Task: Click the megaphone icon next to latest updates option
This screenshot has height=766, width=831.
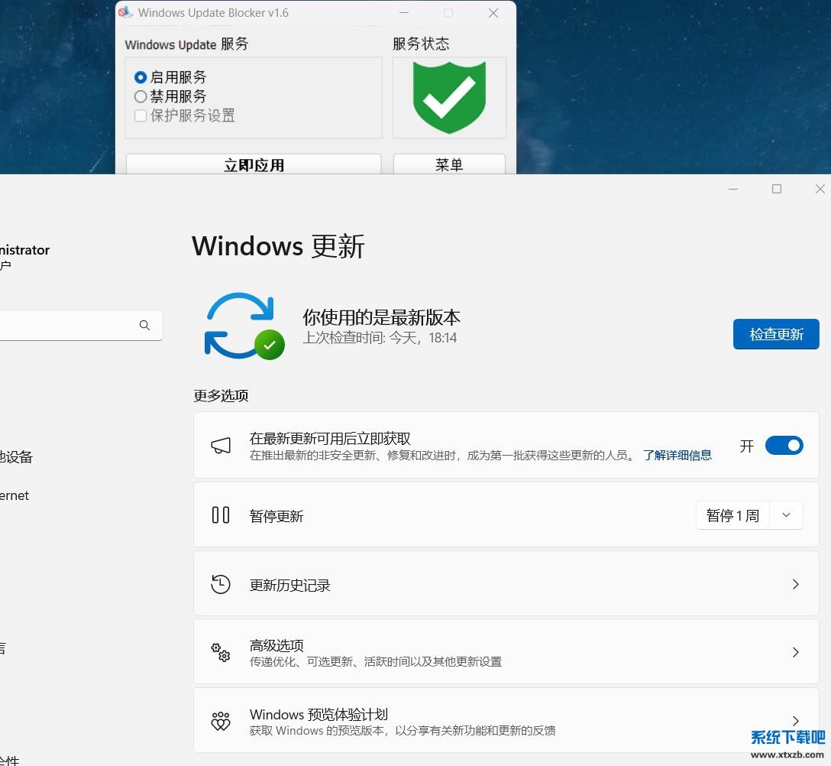Action: coord(220,445)
